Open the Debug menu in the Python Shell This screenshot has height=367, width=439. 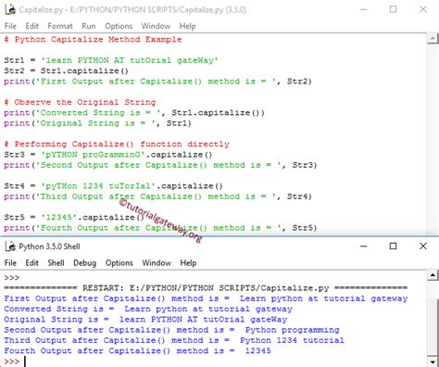click(85, 263)
